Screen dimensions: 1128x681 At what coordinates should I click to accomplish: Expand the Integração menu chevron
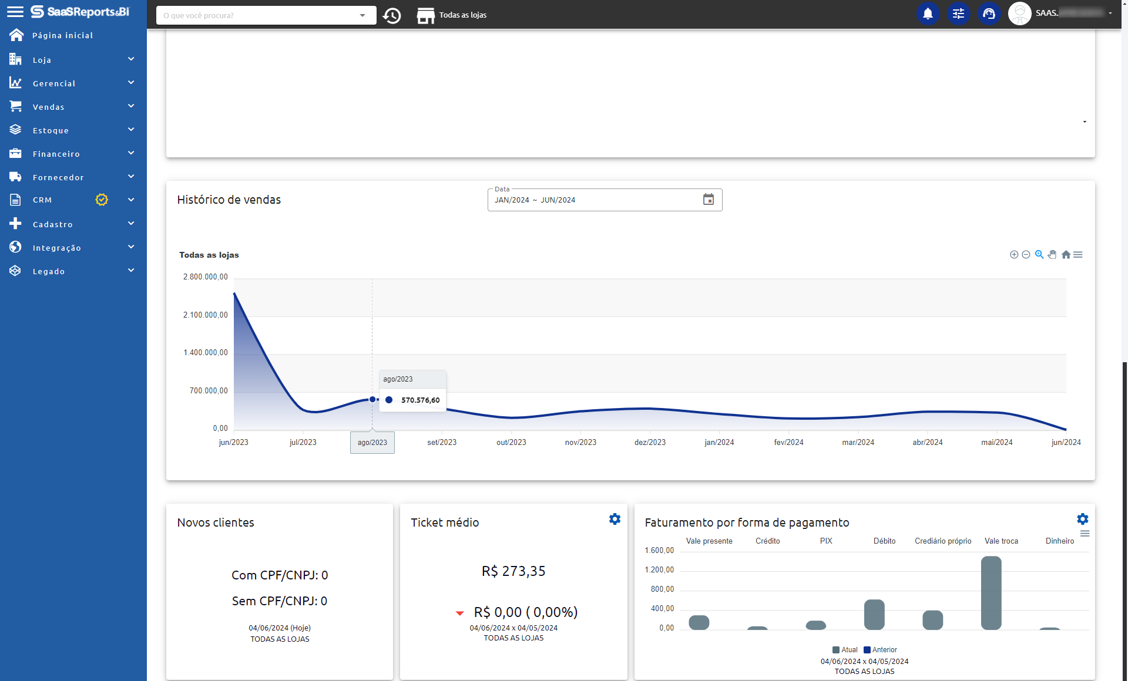coord(131,247)
